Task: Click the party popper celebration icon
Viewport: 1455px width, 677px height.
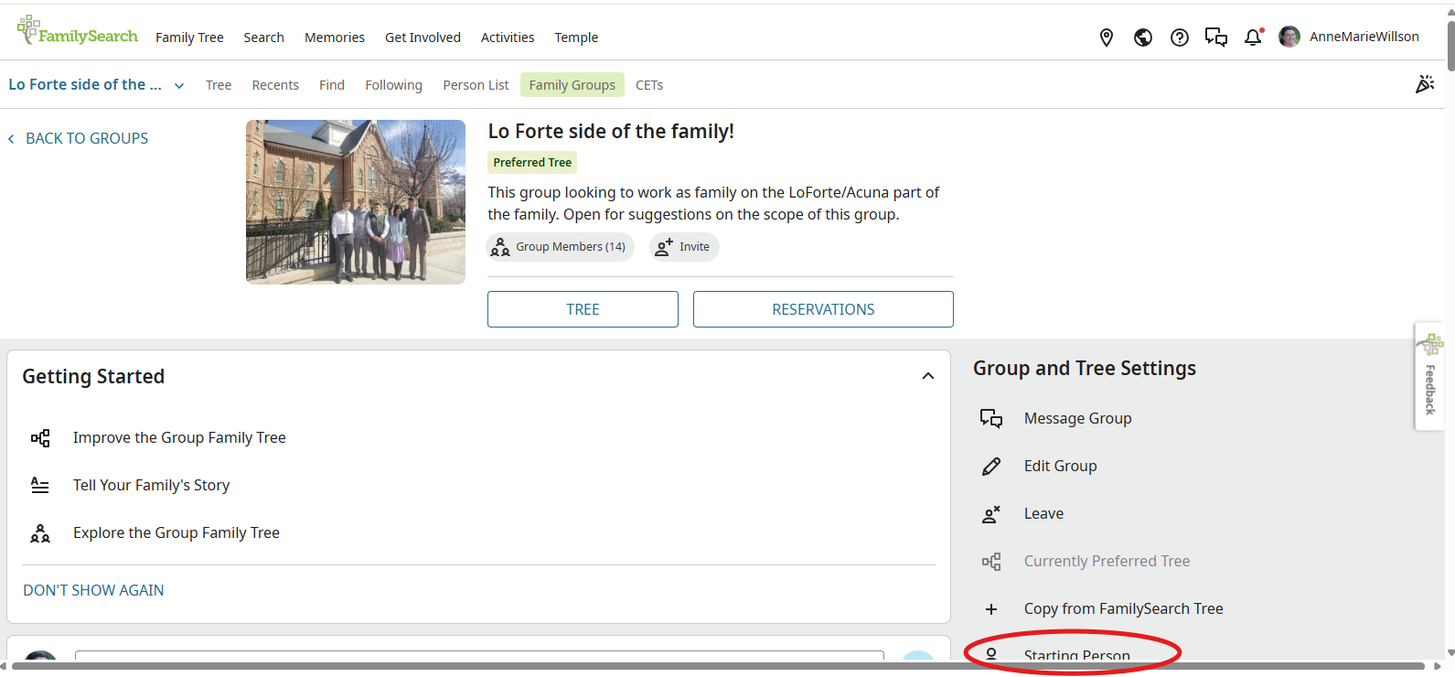Action: (x=1425, y=84)
